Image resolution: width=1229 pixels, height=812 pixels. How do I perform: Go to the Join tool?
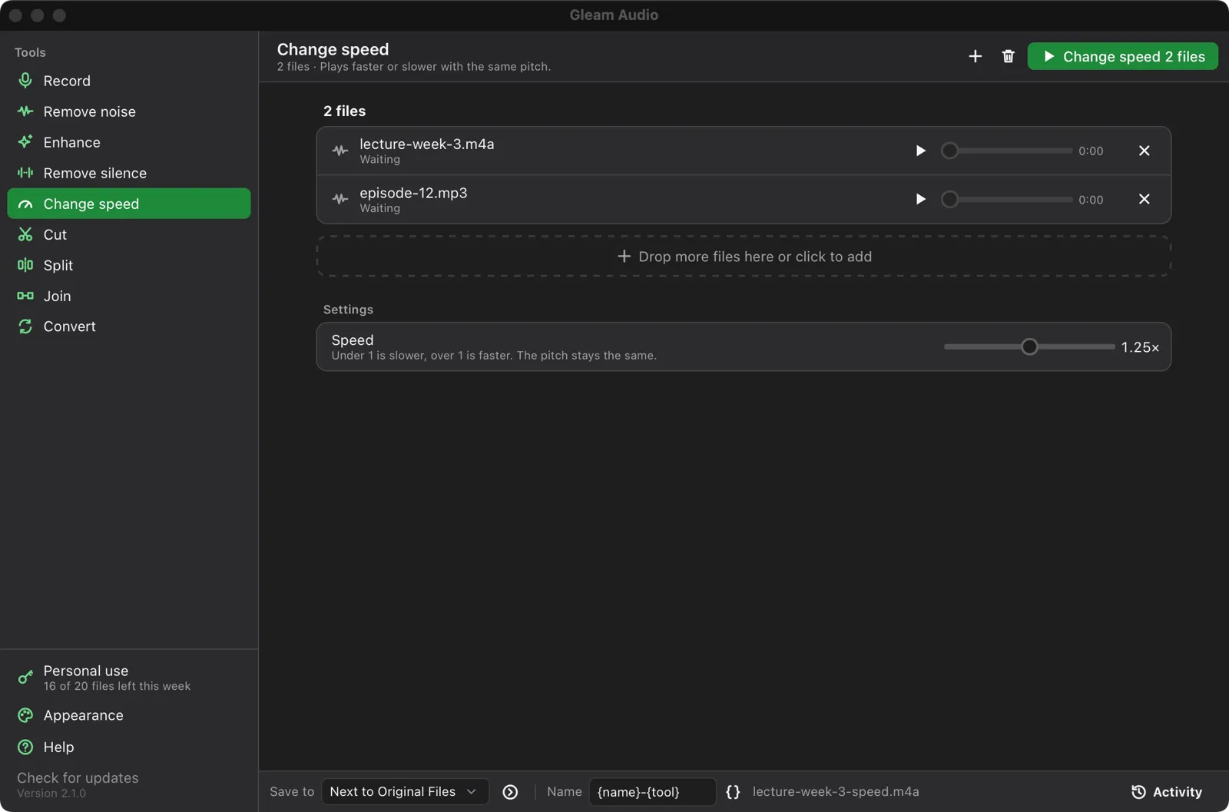pos(128,296)
